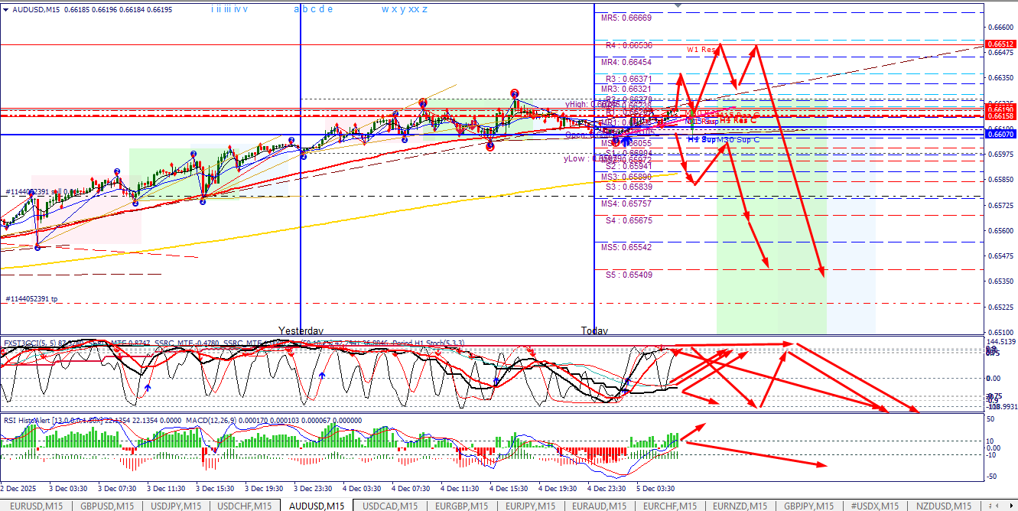Screen dimensions: 1018x511
Task: Select the USDJPY,M15 chart tab
Action: [177, 506]
